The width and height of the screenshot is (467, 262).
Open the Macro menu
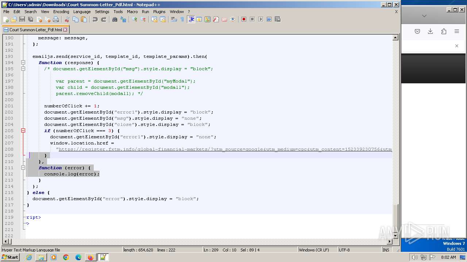132,12
